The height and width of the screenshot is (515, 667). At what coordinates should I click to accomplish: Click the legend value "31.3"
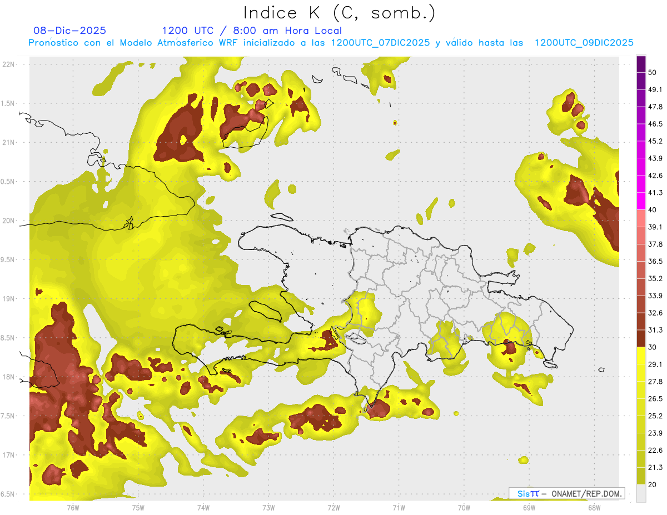click(655, 330)
